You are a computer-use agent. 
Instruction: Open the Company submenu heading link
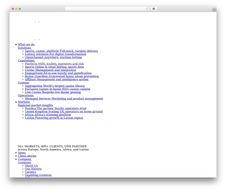point(25,163)
